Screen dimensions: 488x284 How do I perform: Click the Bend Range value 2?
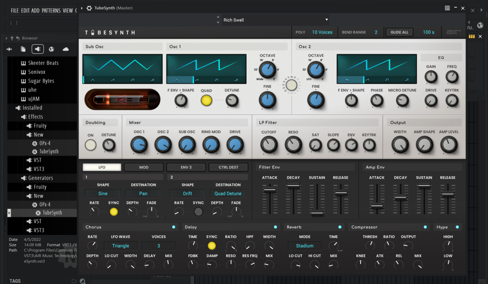[x=376, y=33]
